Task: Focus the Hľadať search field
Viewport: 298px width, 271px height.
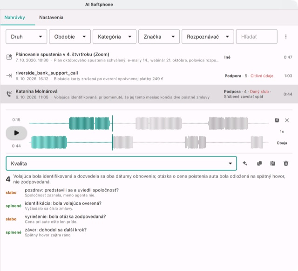Action: click(257, 36)
